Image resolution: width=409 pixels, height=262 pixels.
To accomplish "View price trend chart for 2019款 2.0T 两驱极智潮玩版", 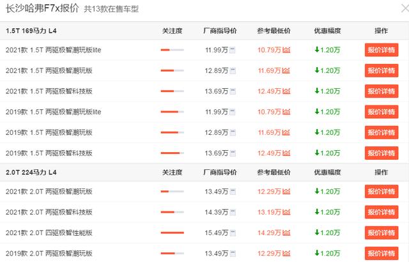I will pos(286,254).
